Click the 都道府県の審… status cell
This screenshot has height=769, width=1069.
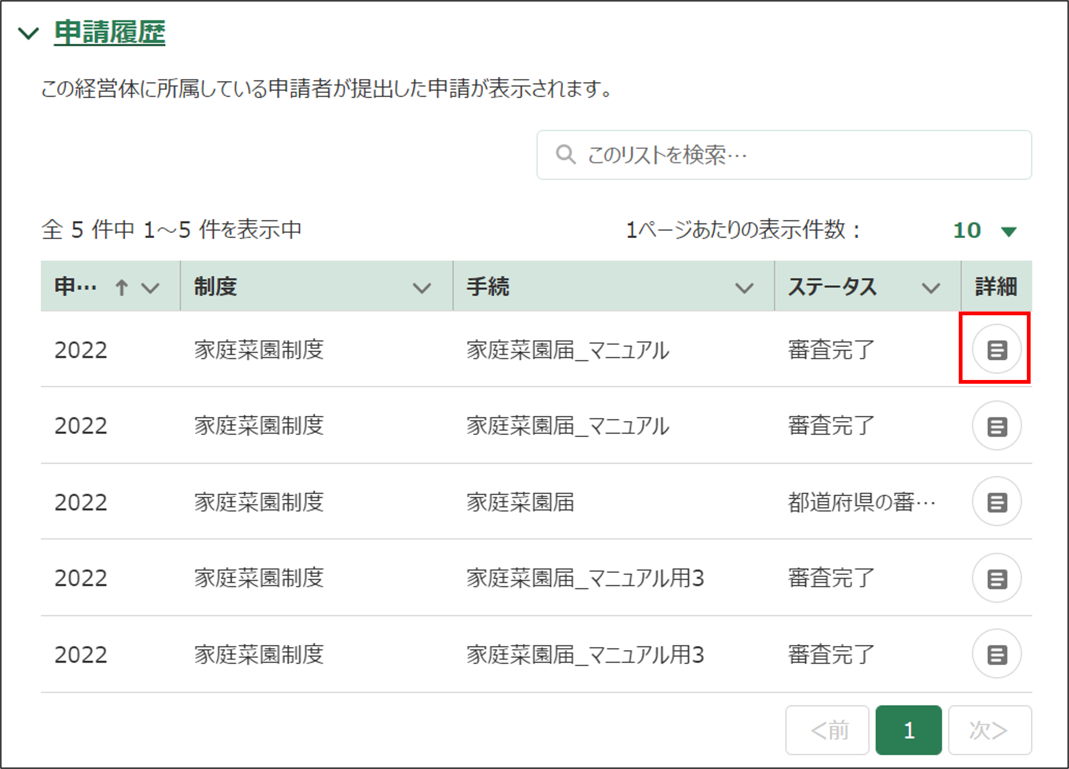[862, 502]
